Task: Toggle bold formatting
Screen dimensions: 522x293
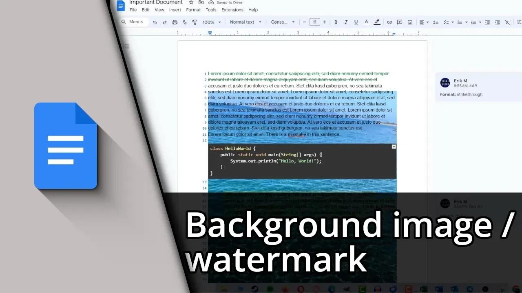Action: point(336,22)
